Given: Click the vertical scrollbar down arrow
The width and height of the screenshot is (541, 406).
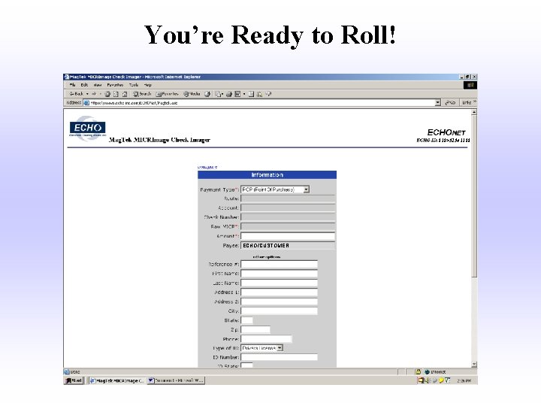Looking at the screenshot, I should pyautogui.click(x=474, y=364).
